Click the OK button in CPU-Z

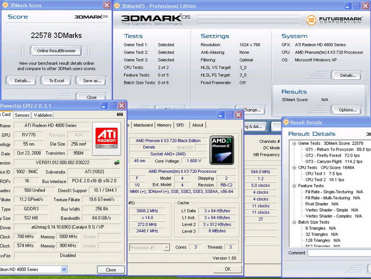[x=228, y=269]
